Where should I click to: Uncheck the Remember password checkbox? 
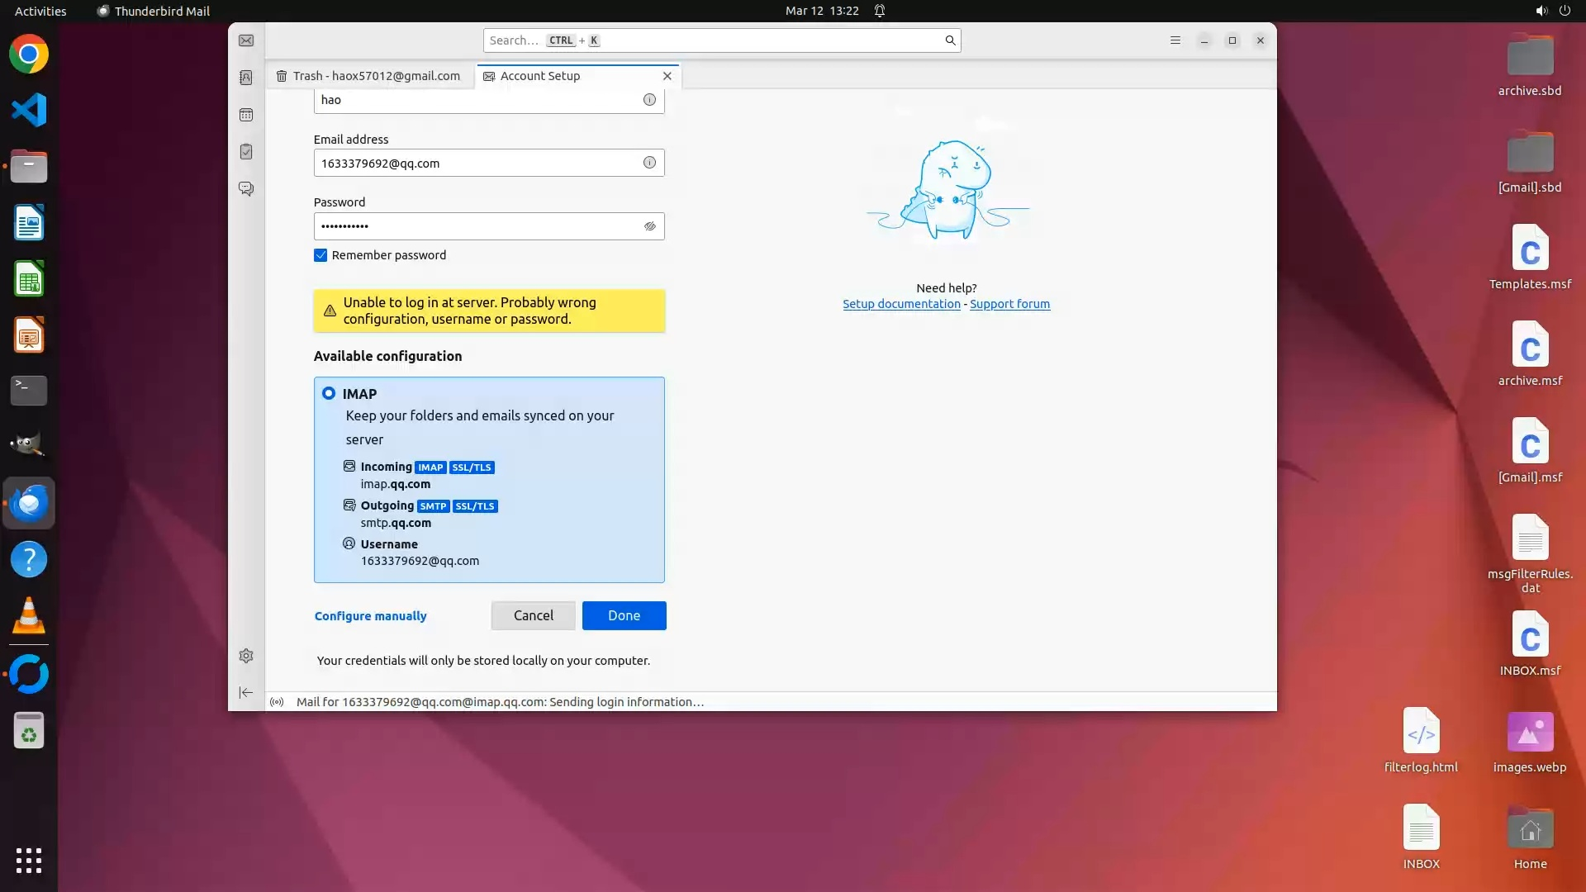pos(321,255)
